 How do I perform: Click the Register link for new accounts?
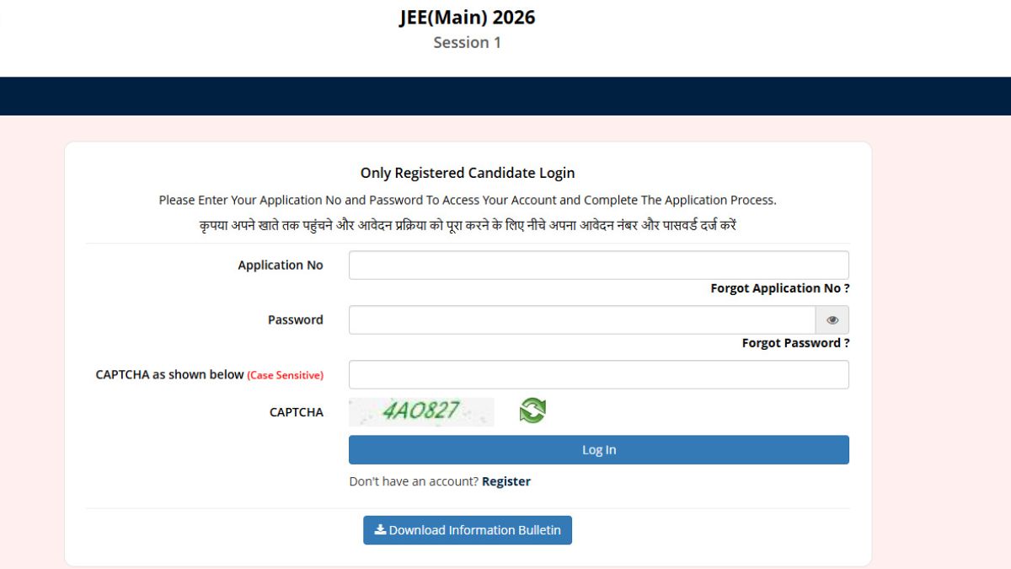[505, 480]
